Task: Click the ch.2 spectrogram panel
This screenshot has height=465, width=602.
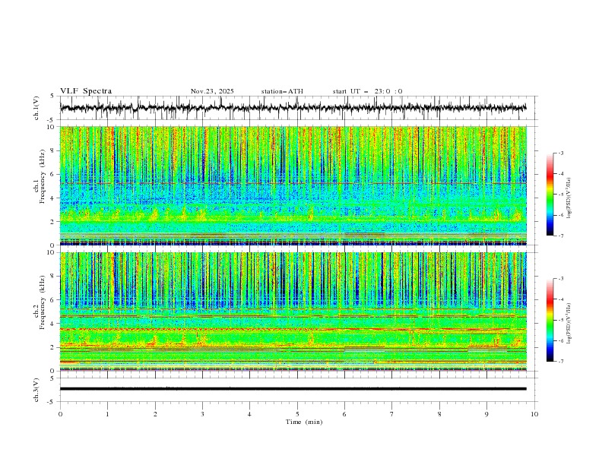Action: [293, 312]
